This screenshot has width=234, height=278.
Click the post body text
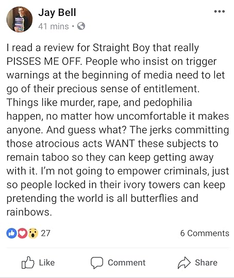(x=118, y=130)
